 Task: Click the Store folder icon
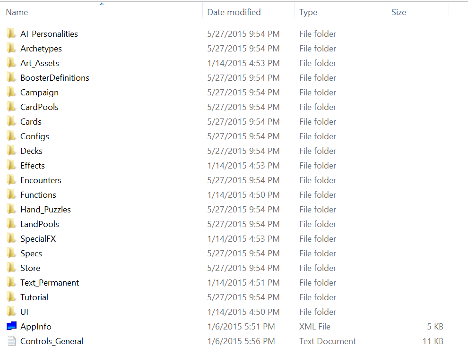pos(11,268)
